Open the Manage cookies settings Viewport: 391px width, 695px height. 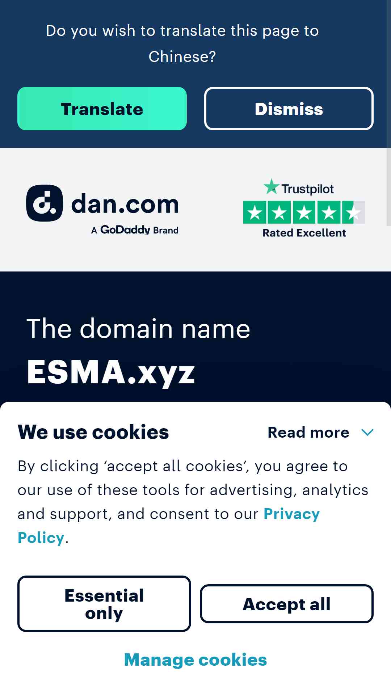[195, 660]
